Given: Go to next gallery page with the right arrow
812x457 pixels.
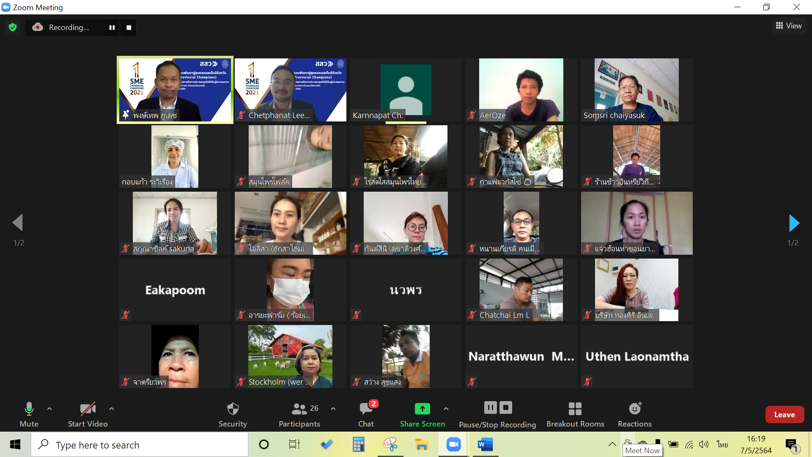Looking at the screenshot, I should coord(794,223).
